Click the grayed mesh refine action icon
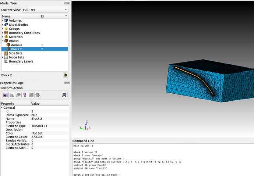The width and height of the screenshot is (254, 176). pyautogui.click(x=12, y=95)
